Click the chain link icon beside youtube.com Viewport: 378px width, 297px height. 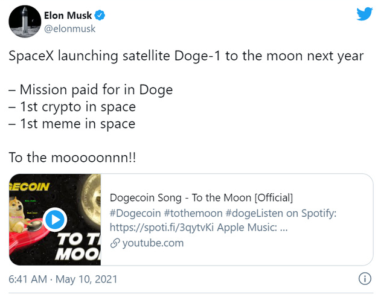(x=115, y=243)
